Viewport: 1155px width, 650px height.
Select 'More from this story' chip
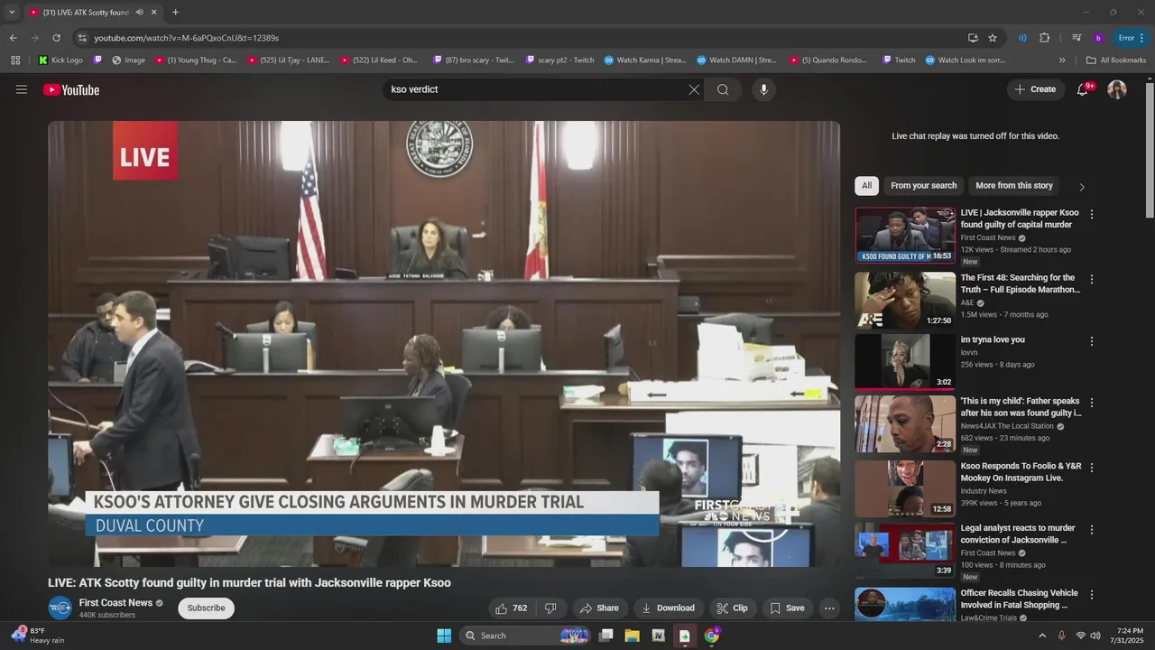click(1014, 186)
